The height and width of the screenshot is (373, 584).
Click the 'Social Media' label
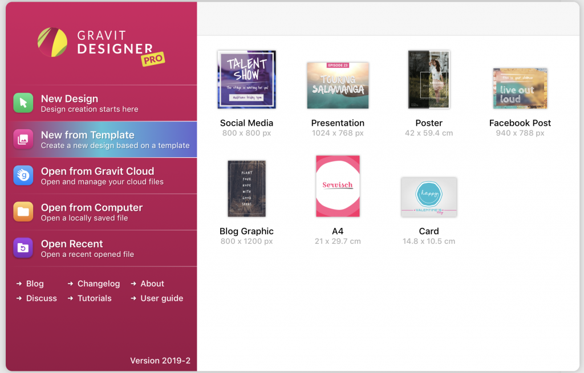pos(246,123)
